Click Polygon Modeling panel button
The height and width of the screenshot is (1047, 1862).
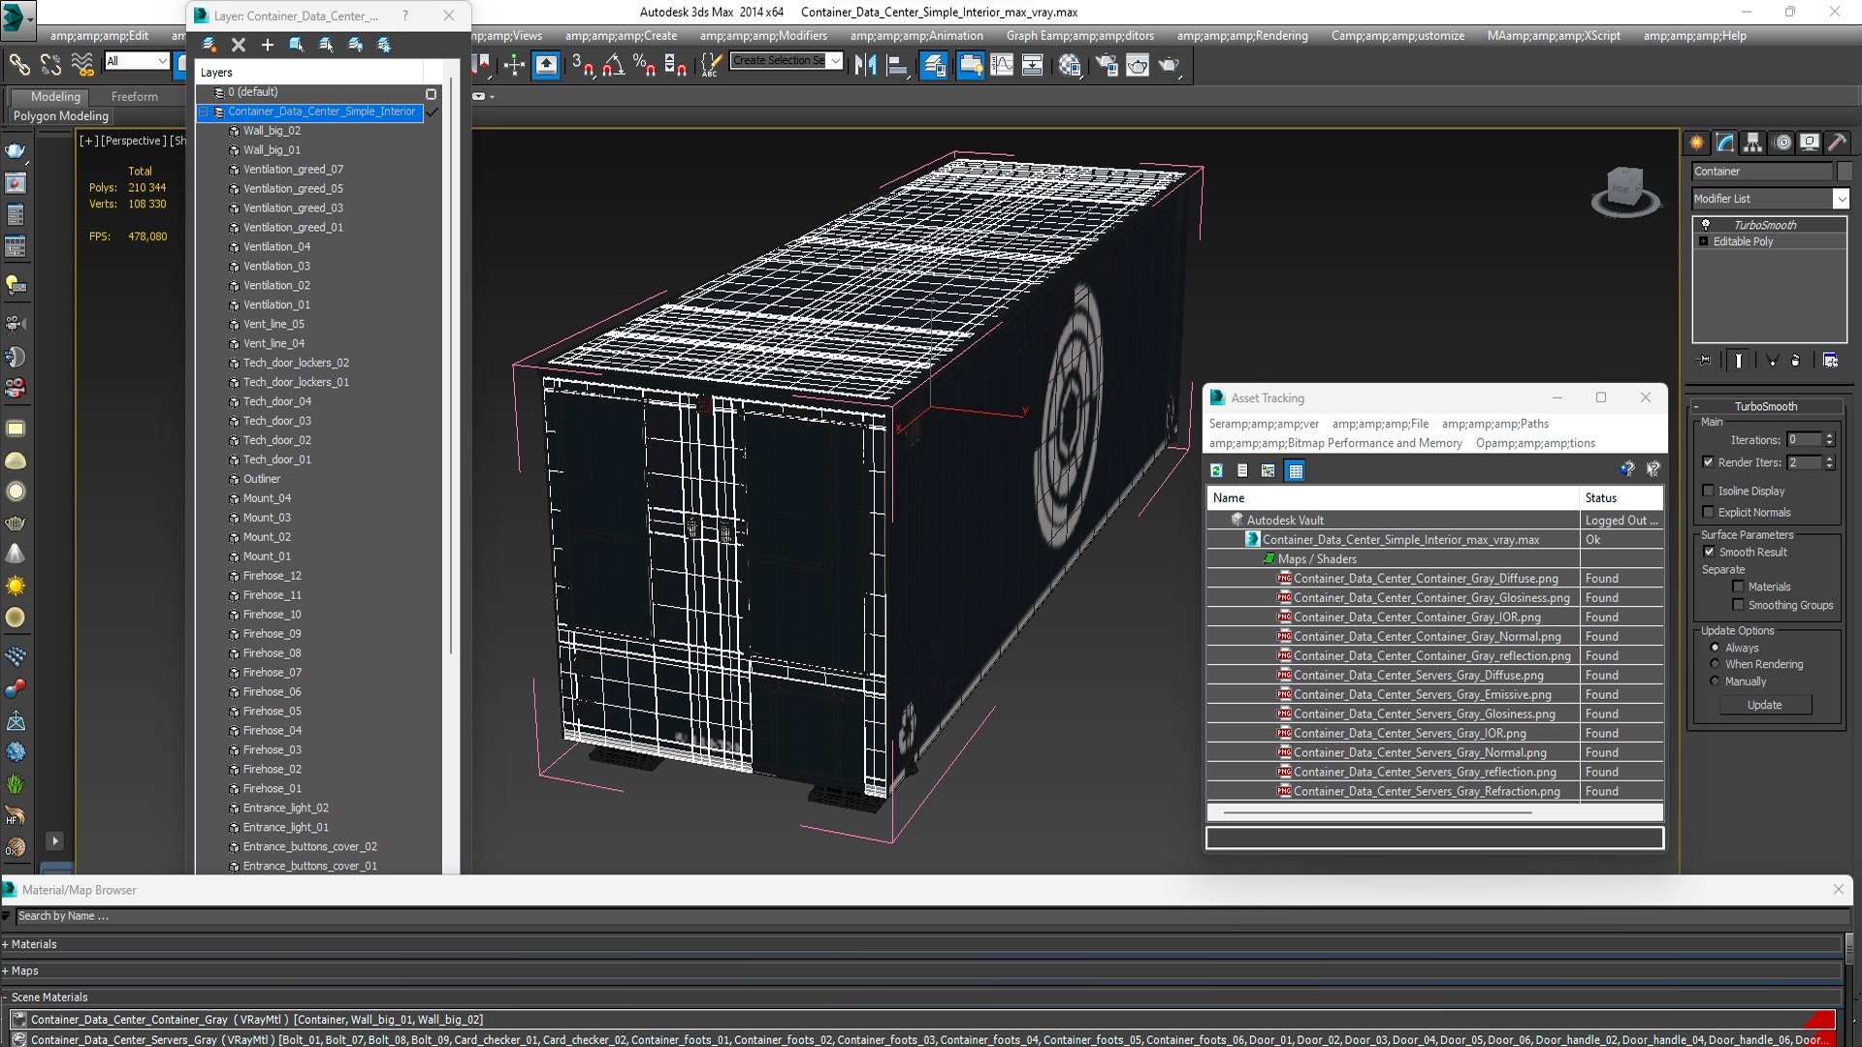(60, 115)
